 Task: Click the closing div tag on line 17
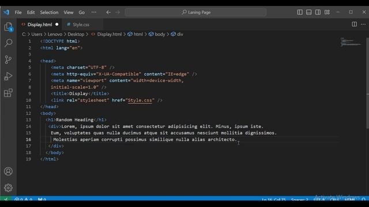click(56, 146)
